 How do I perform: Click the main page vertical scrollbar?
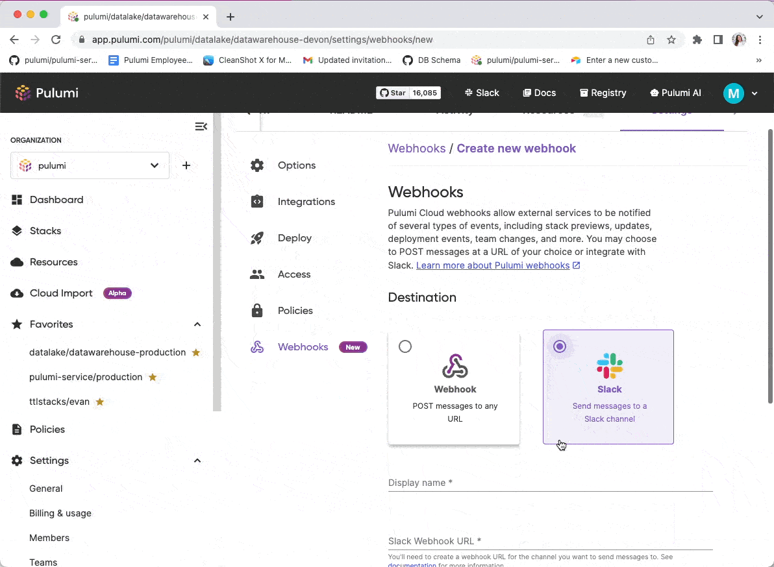pos(770,266)
